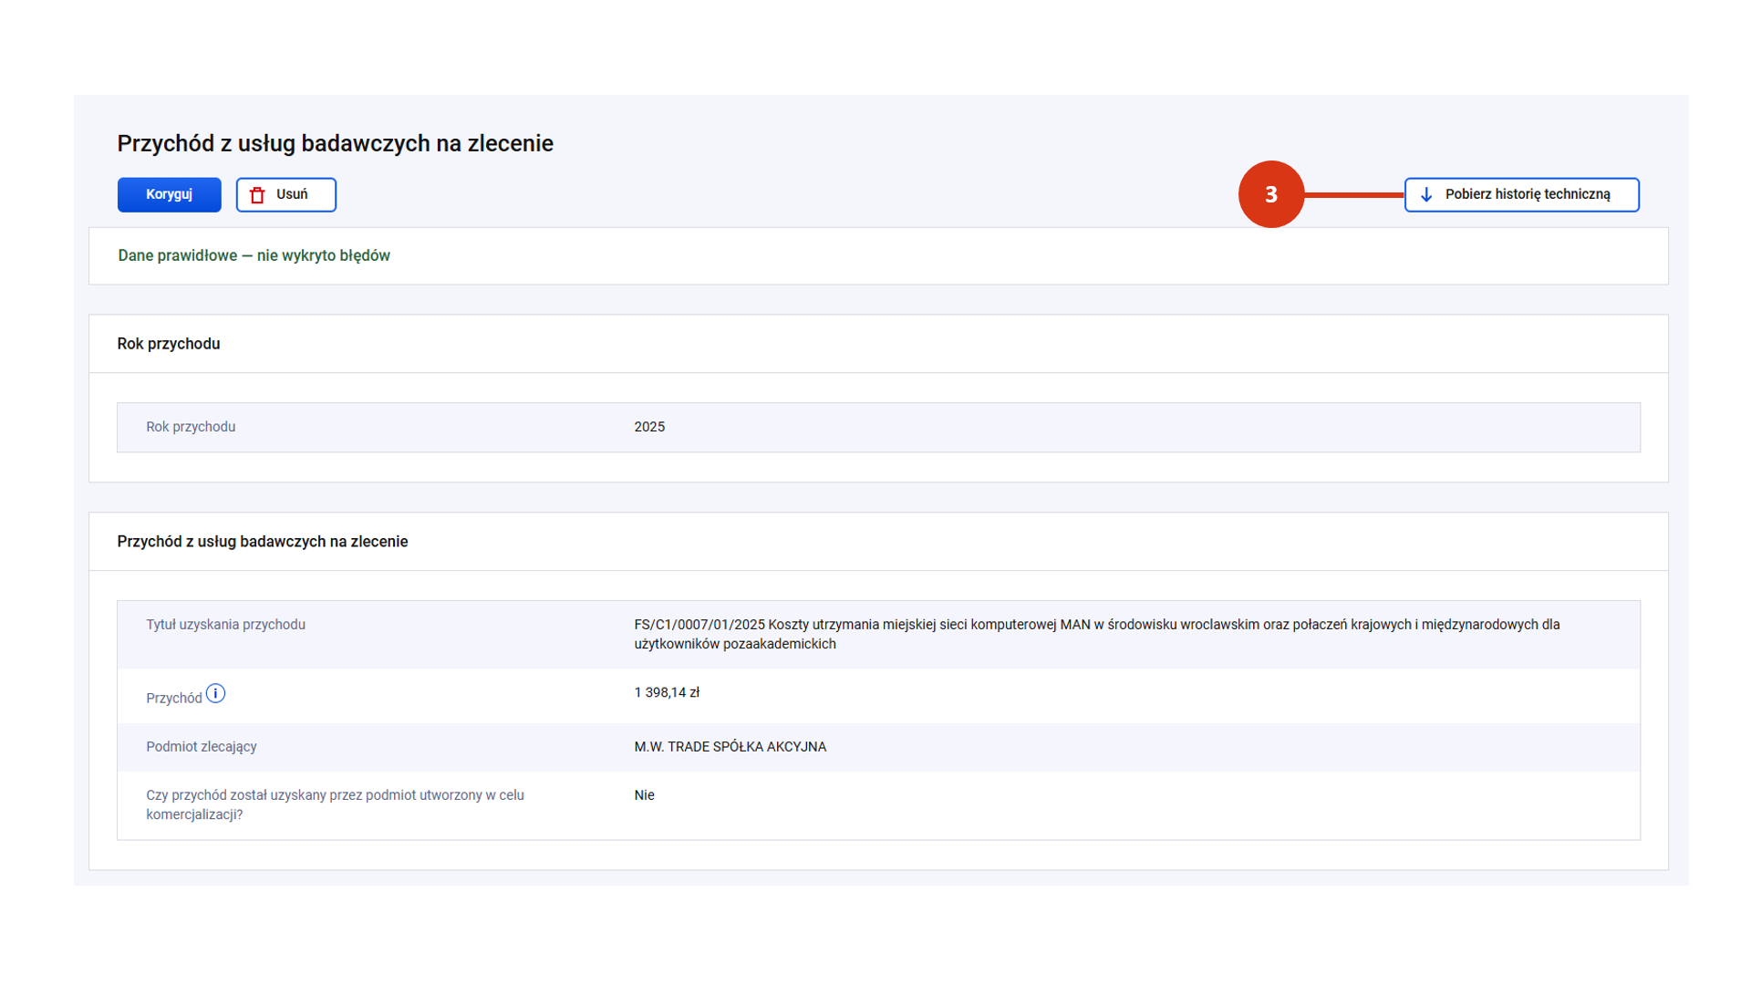Download technical history via Pobierz historię techniczną
This screenshot has width=1751, height=985.
[x=1521, y=194]
